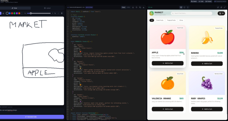Pick the white color swatch

tap(7, 13)
